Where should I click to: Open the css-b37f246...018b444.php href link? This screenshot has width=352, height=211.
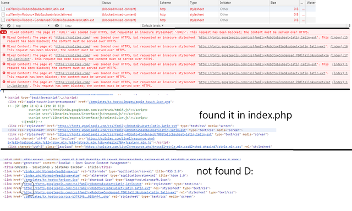[66, 197]
